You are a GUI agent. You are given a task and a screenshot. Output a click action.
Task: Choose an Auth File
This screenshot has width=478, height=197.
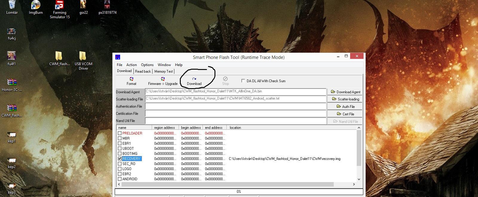345,106
